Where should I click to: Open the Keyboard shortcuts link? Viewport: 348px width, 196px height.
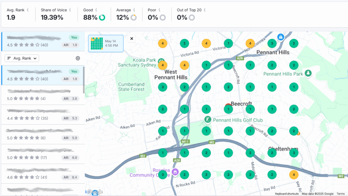(x=287, y=194)
